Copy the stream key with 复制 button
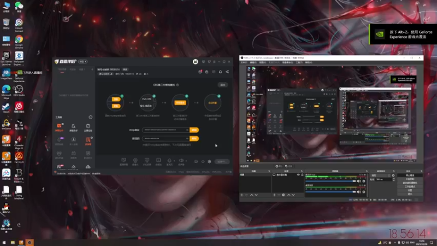Image resolution: width=437 pixels, height=246 pixels. (x=194, y=138)
